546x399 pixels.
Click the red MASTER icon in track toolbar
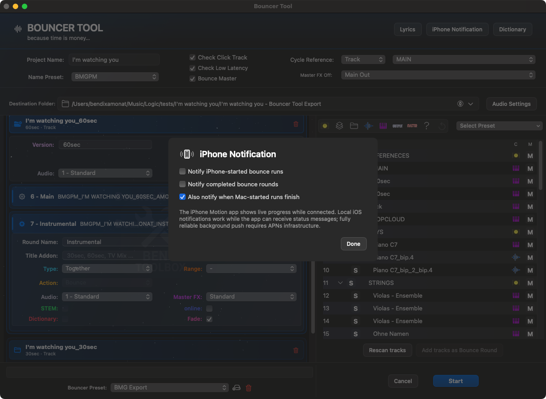pos(412,126)
